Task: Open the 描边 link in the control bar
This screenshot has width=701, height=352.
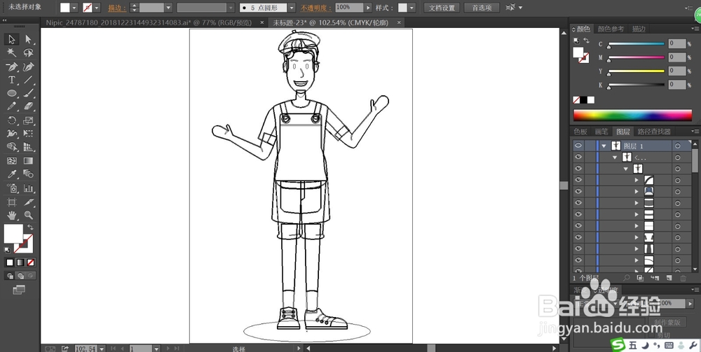Action: coord(117,8)
